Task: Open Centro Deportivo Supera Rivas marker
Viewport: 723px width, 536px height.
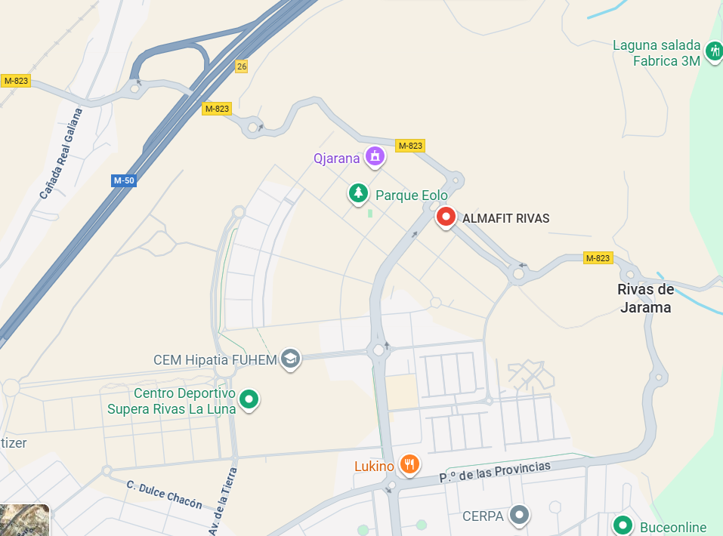Action: (x=249, y=399)
